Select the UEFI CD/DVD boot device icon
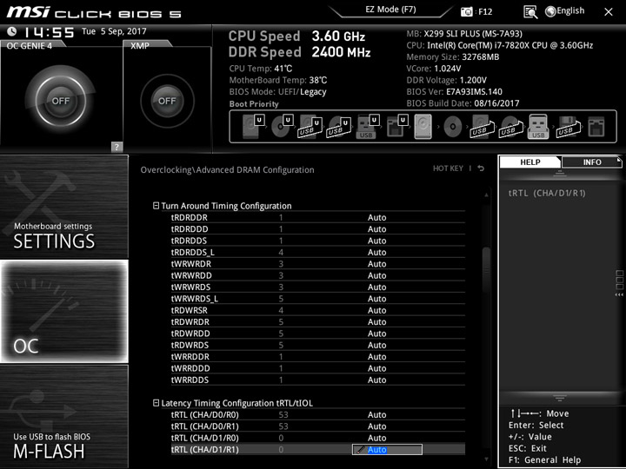This screenshot has height=469, width=626. (x=282, y=127)
